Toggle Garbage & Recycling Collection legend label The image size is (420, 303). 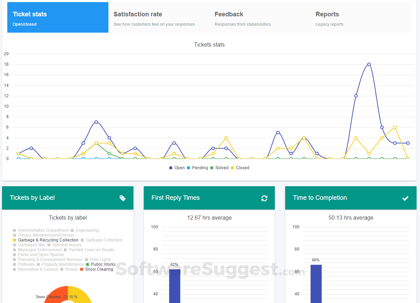pos(46,240)
